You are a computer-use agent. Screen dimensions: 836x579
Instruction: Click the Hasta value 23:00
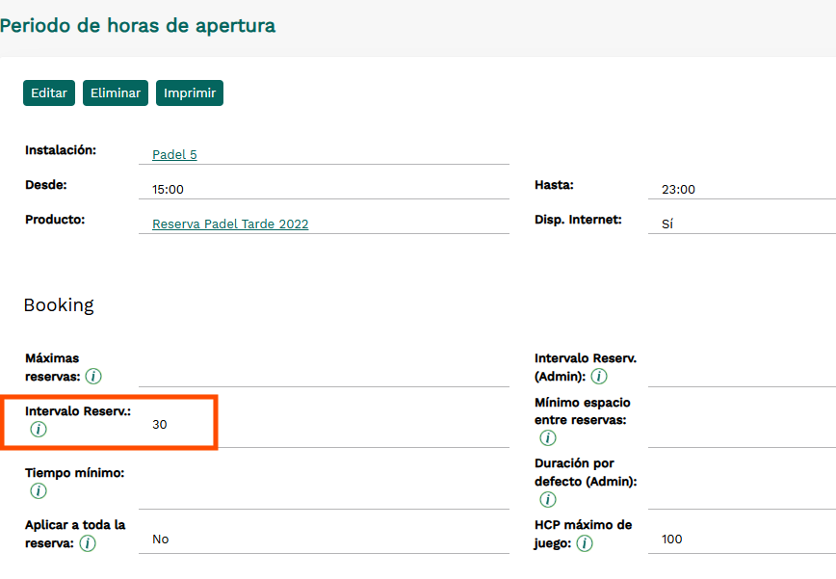[x=678, y=190]
